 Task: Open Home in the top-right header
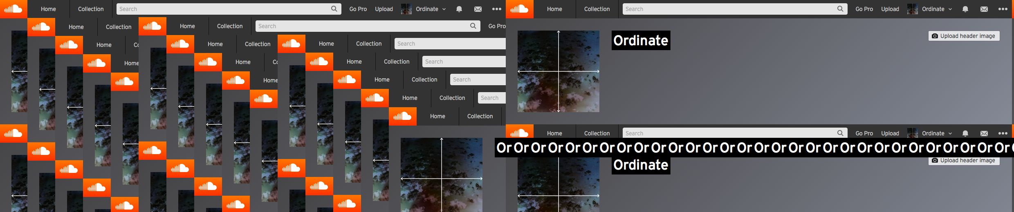(554, 9)
